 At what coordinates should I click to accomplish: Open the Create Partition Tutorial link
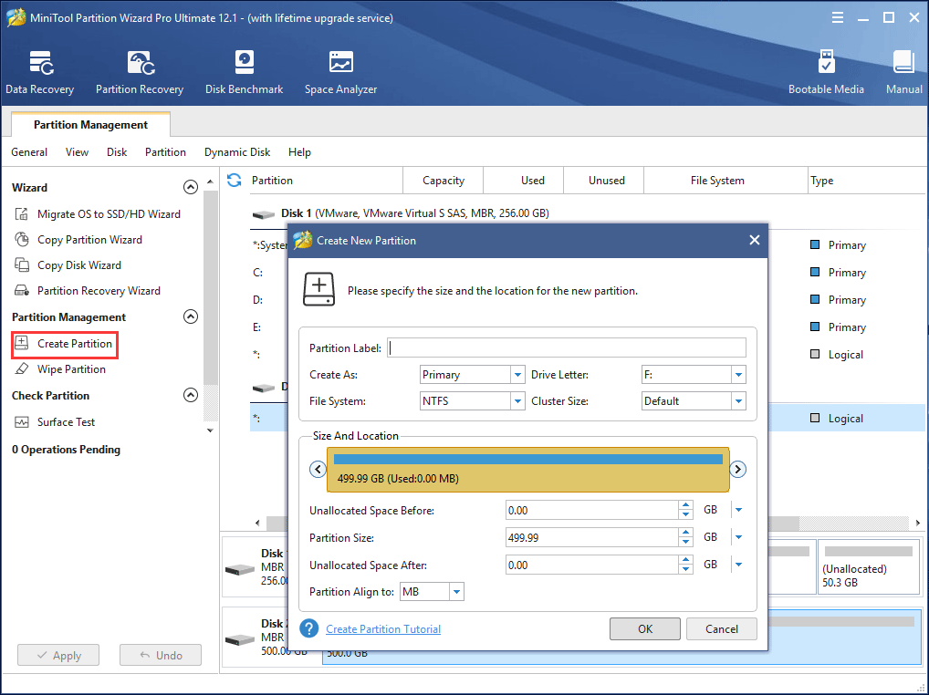point(383,628)
